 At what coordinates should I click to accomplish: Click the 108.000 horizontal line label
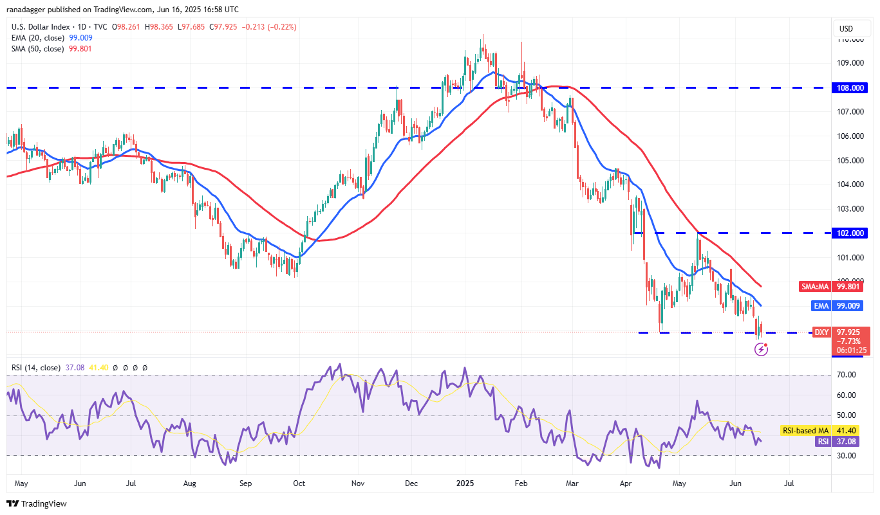coord(851,87)
